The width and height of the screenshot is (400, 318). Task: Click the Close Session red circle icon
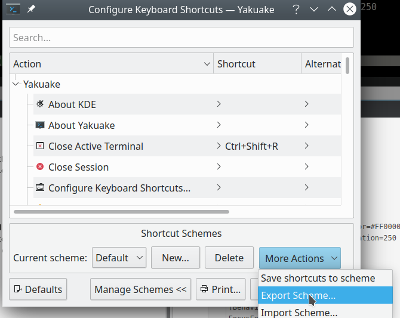coord(40,167)
